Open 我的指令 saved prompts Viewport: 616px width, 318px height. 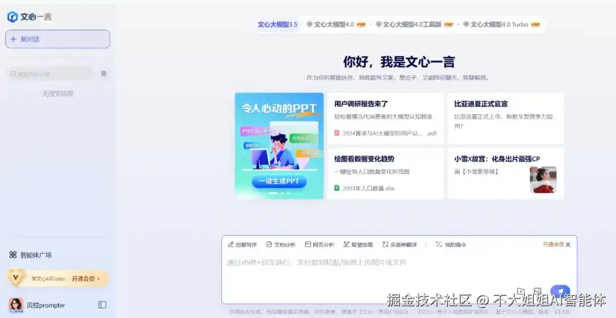click(451, 245)
